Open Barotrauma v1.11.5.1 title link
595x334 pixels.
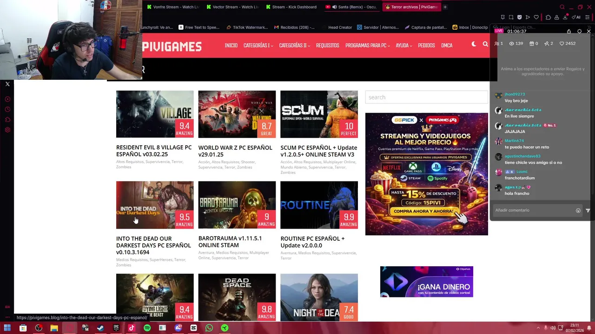(230, 242)
